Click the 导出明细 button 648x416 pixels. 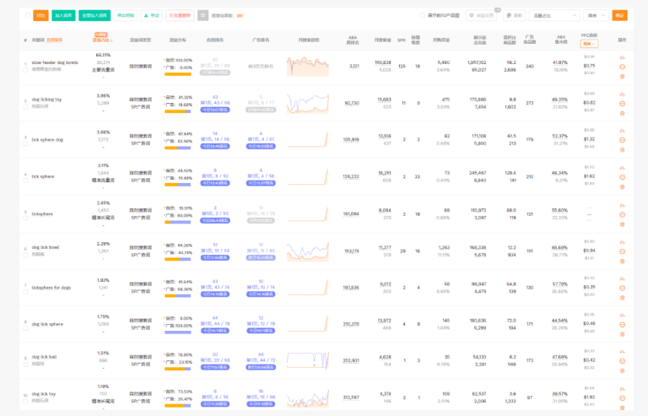pos(126,15)
